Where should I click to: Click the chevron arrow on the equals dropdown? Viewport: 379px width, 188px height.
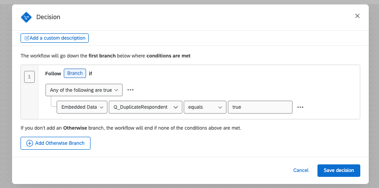(220, 107)
